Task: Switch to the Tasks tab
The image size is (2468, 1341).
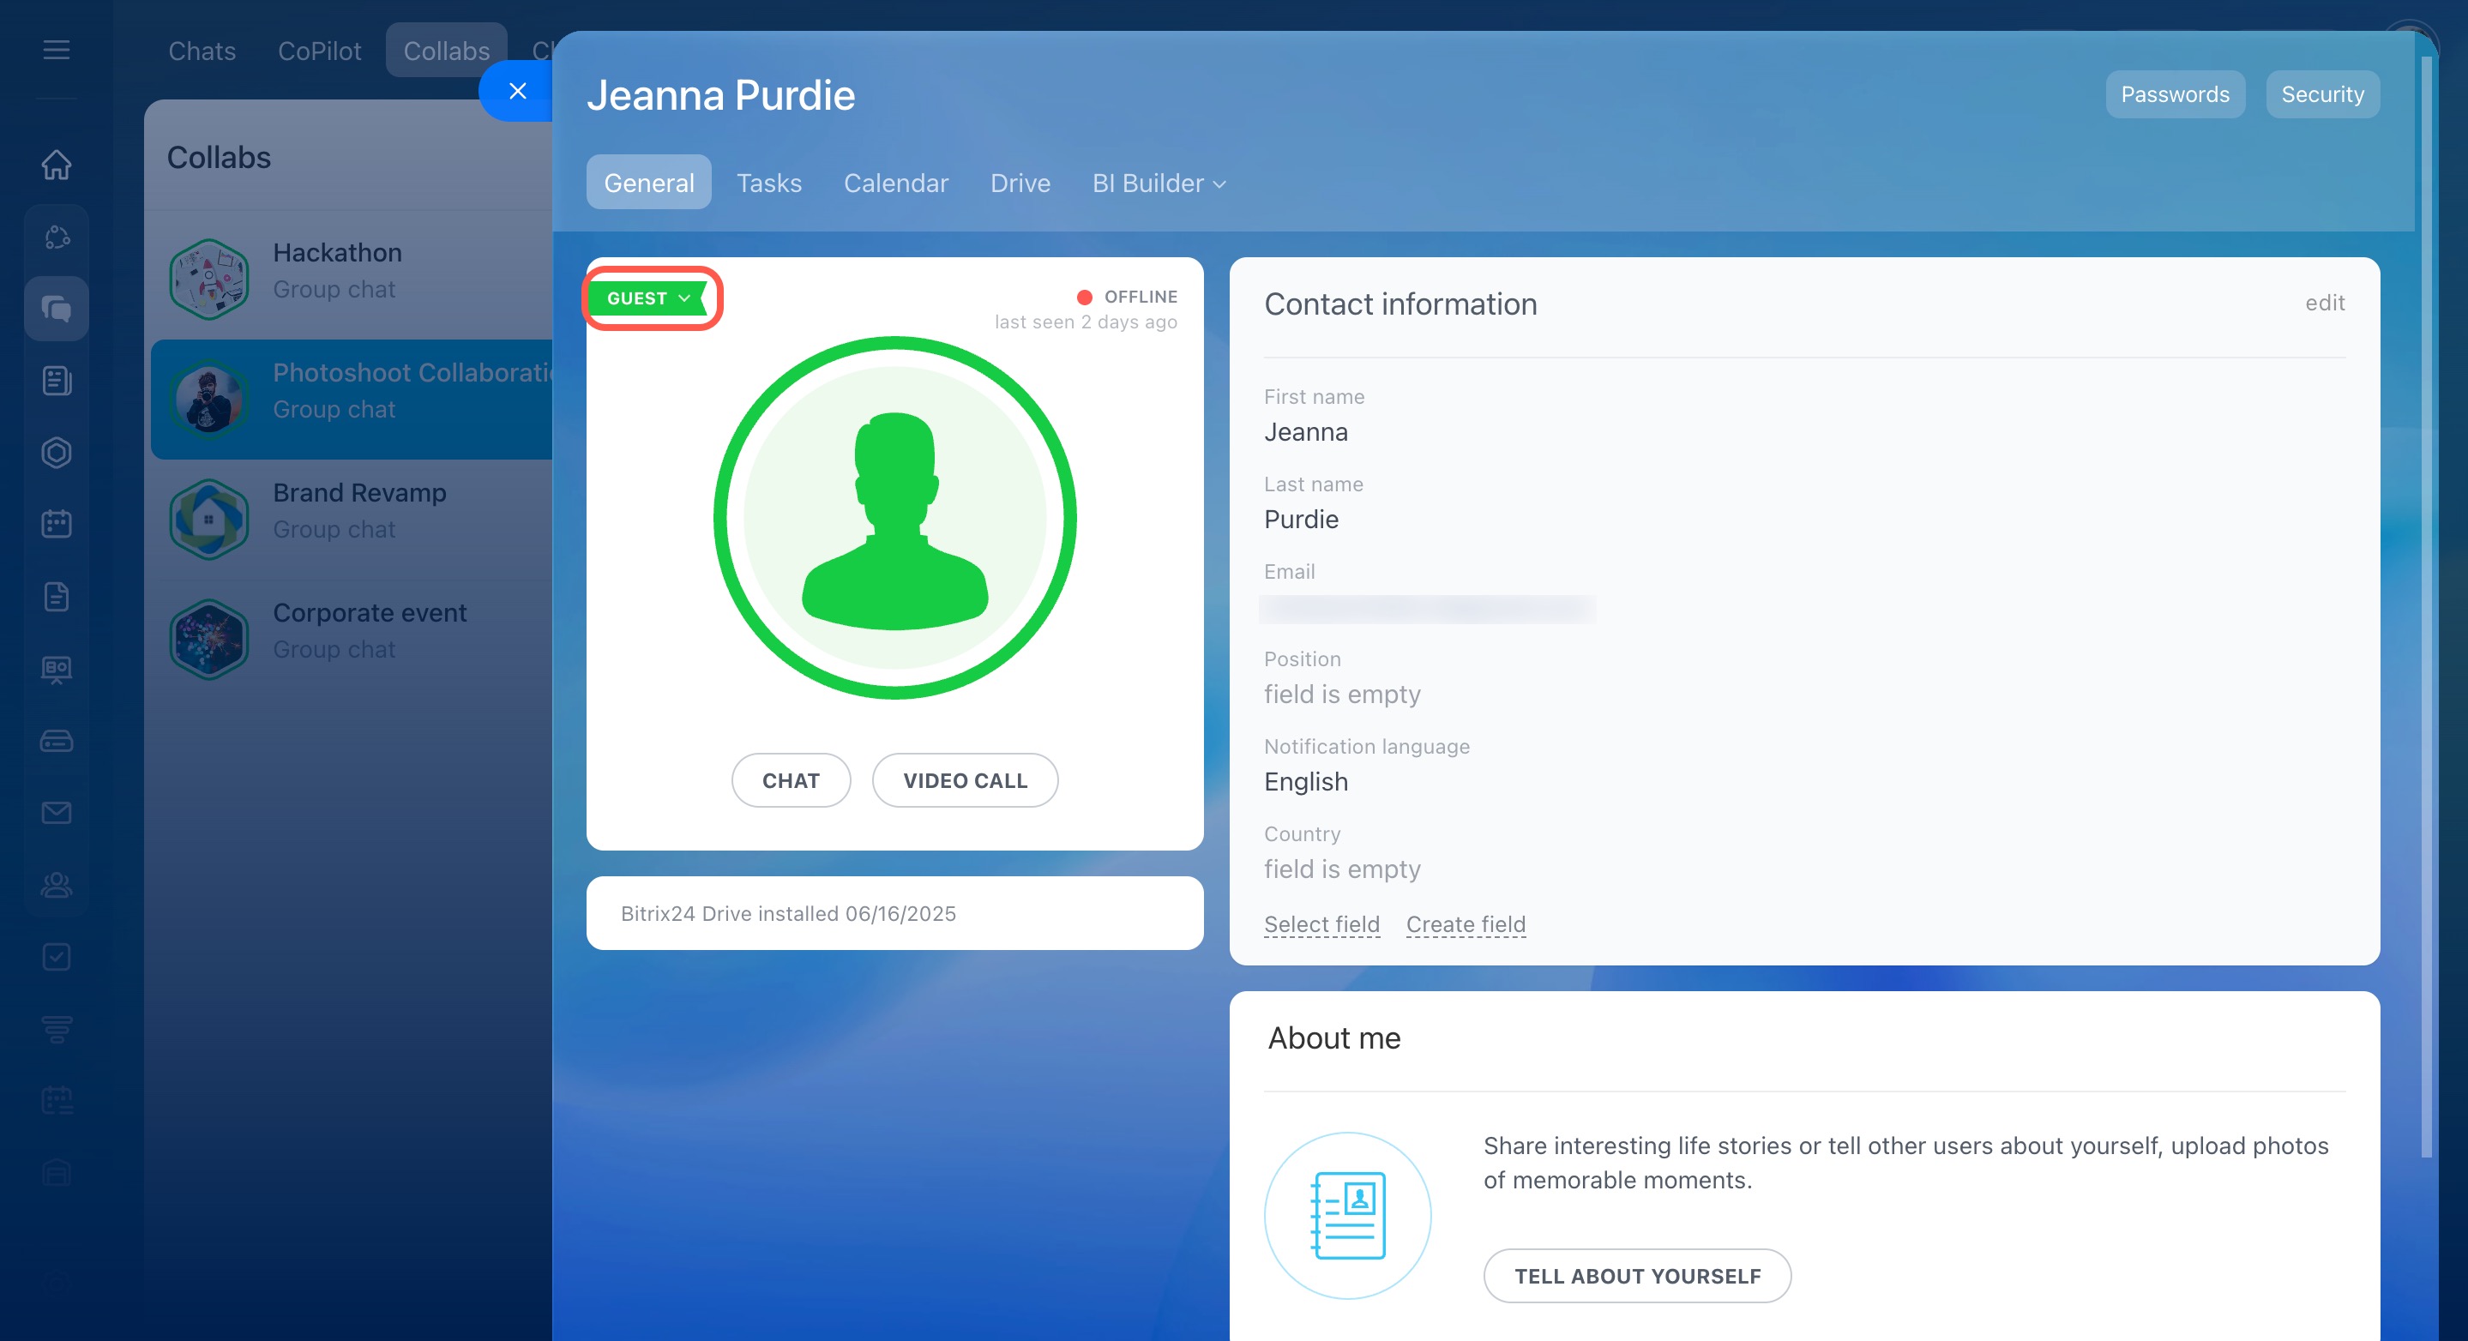Action: (768, 183)
